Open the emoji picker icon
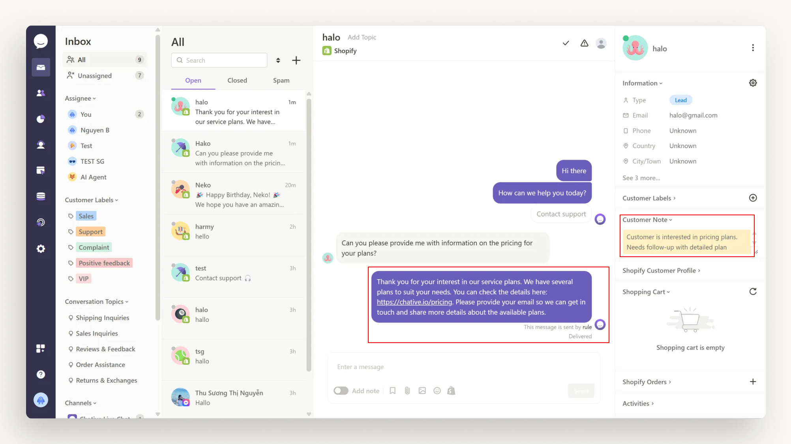 pyautogui.click(x=437, y=390)
